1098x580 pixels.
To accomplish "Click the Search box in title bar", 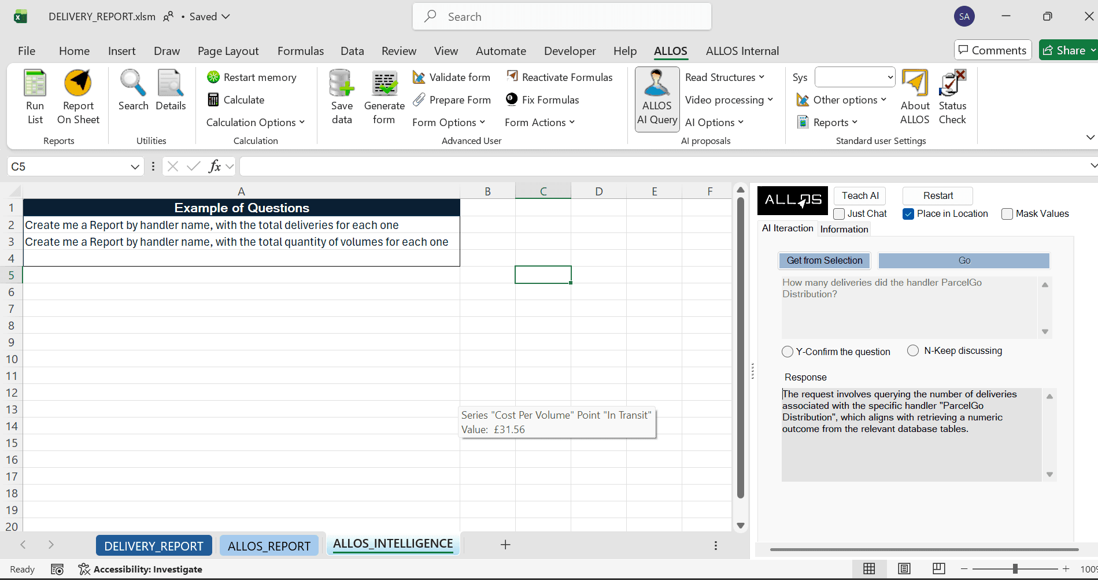I will coord(562,17).
